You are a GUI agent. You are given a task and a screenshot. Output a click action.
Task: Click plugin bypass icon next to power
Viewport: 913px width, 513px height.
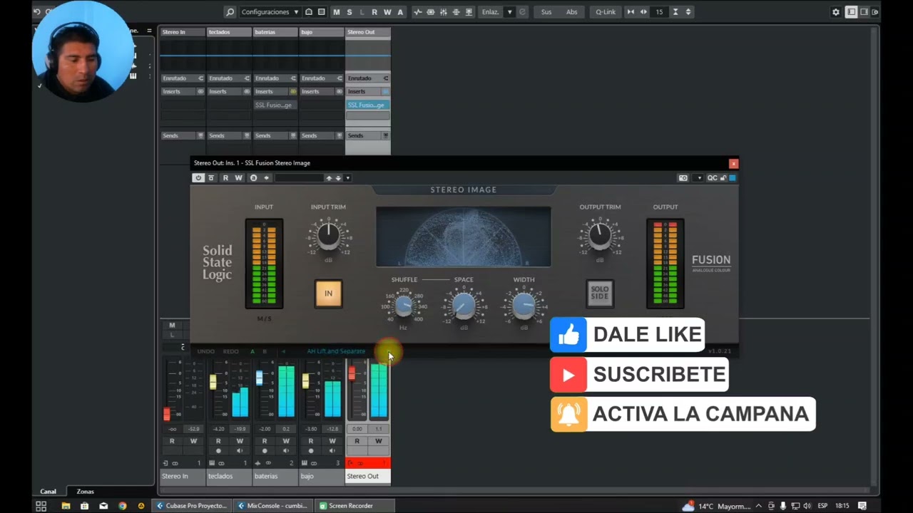[x=211, y=178]
